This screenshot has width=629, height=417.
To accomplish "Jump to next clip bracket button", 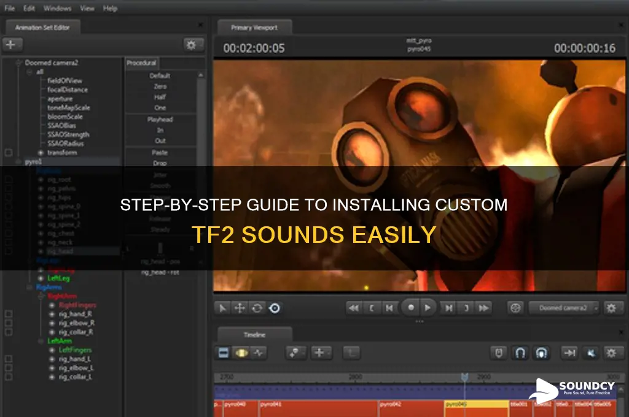I will 466,308.
